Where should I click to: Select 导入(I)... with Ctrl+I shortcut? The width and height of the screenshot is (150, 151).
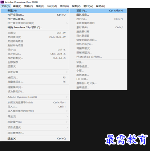35,107
